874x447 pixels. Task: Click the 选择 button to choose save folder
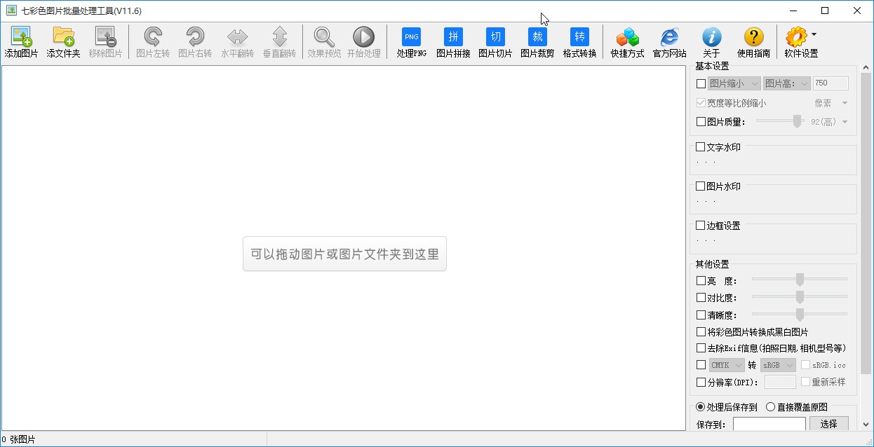tap(829, 424)
